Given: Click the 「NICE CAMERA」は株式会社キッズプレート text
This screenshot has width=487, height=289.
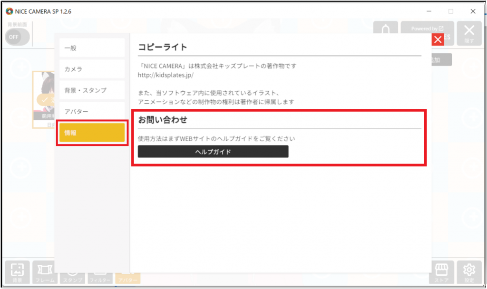Looking at the screenshot, I should [x=217, y=66].
